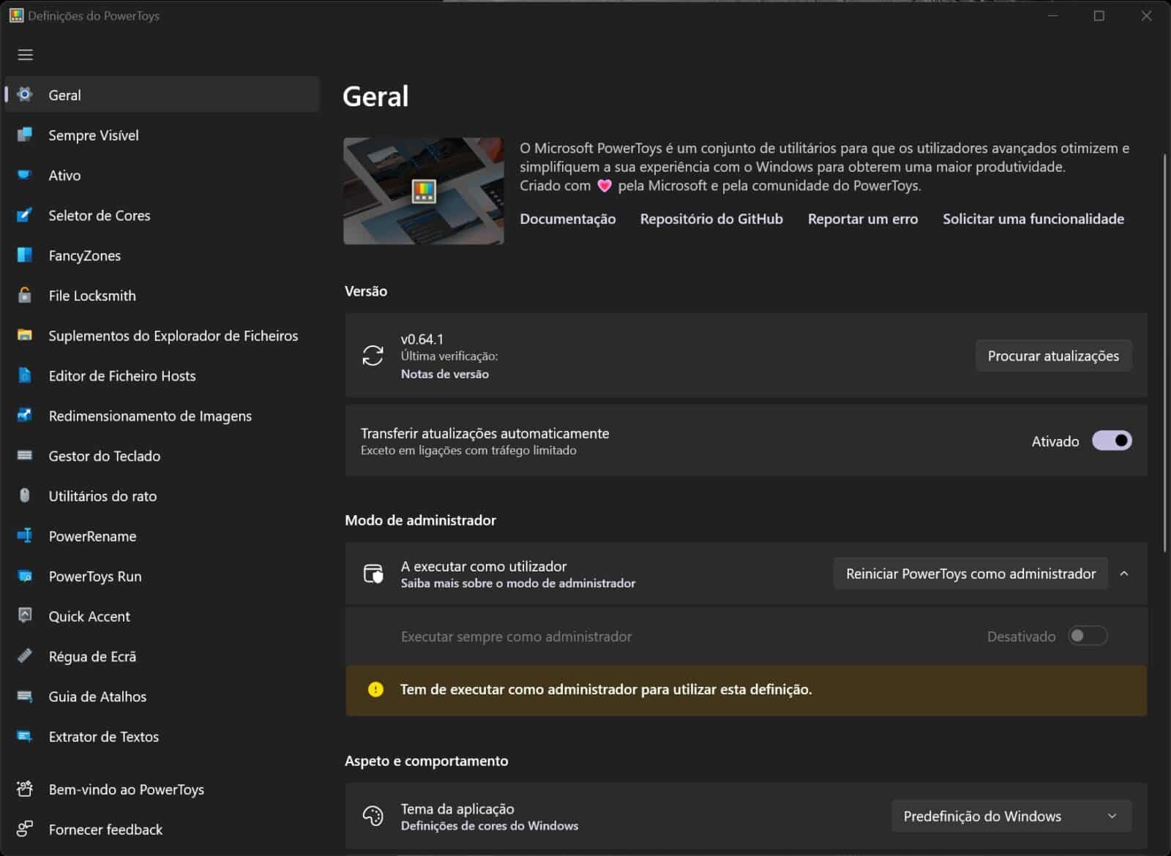
Task: Click the PowerToys Run sidebar icon
Action: tap(24, 576)
